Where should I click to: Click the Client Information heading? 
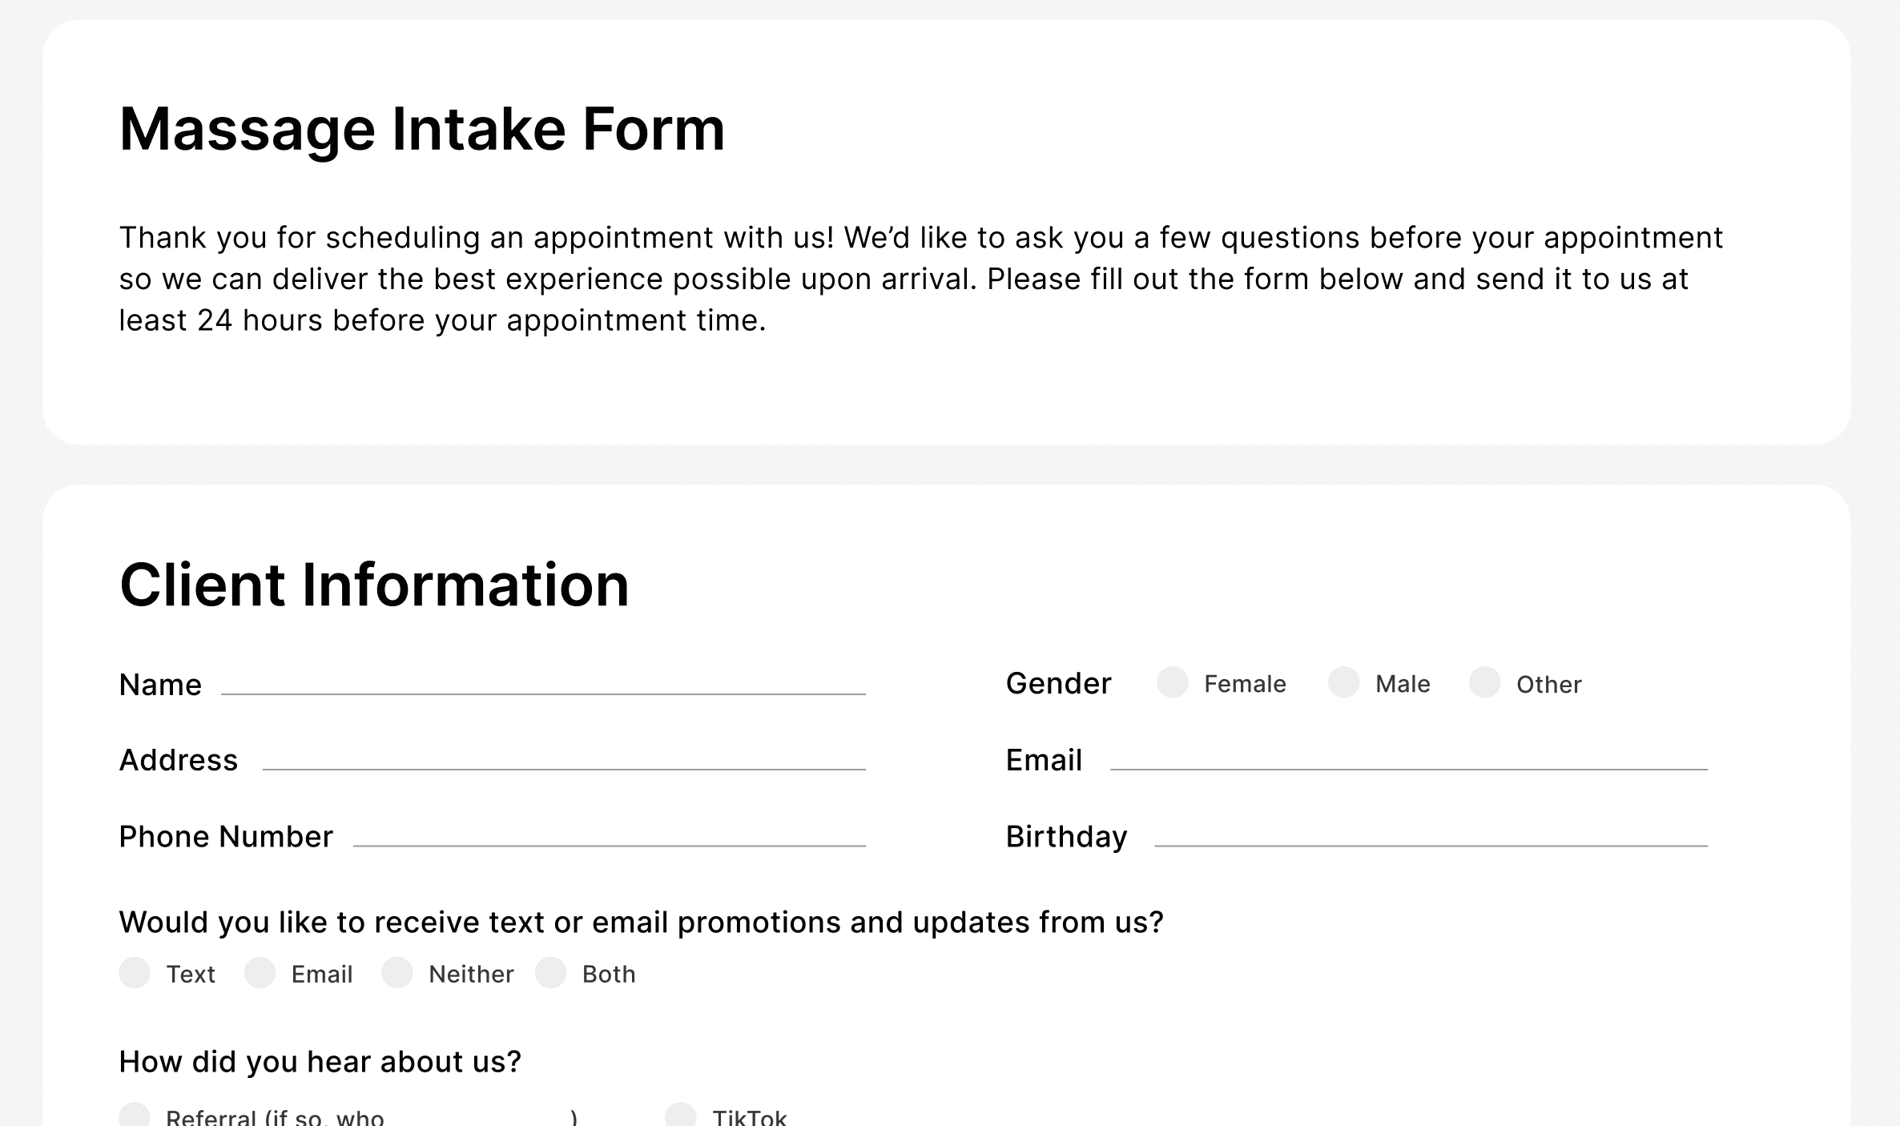[374, 585]
